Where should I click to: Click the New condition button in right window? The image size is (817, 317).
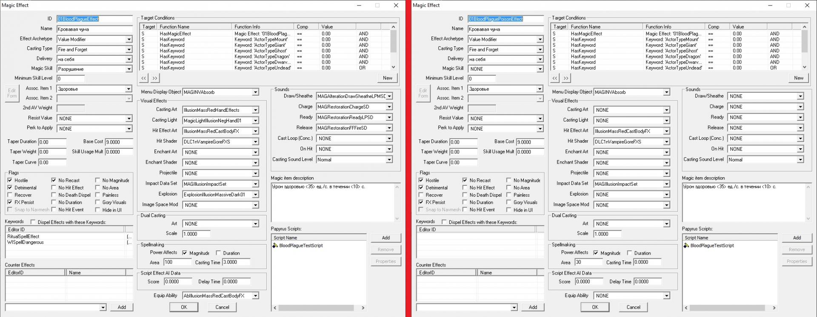799,78
